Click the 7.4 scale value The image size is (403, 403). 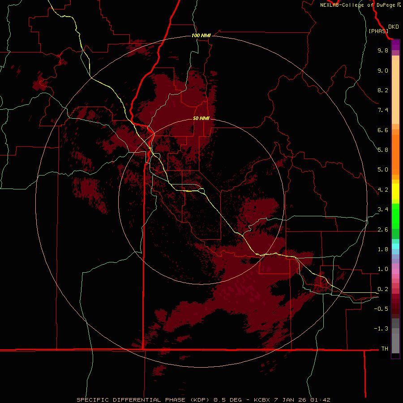383,110
